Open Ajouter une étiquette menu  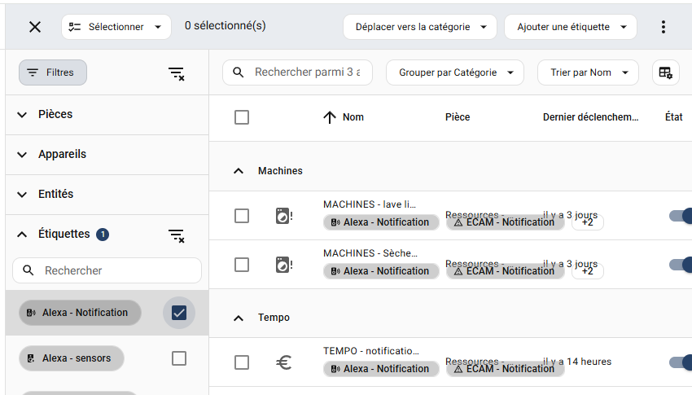[570, 27]
